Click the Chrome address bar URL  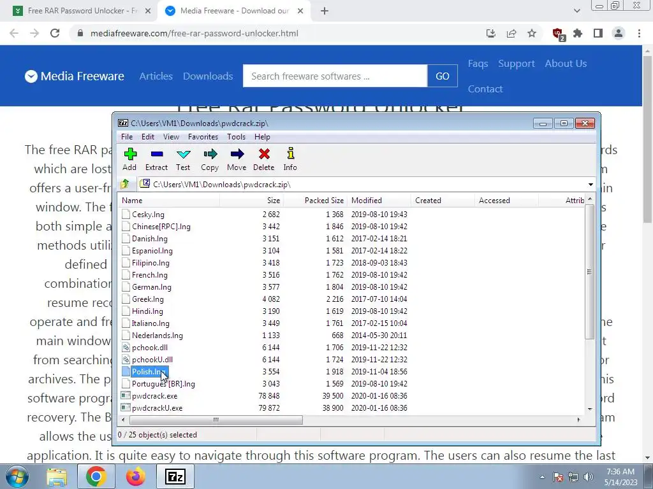point(194,33)
